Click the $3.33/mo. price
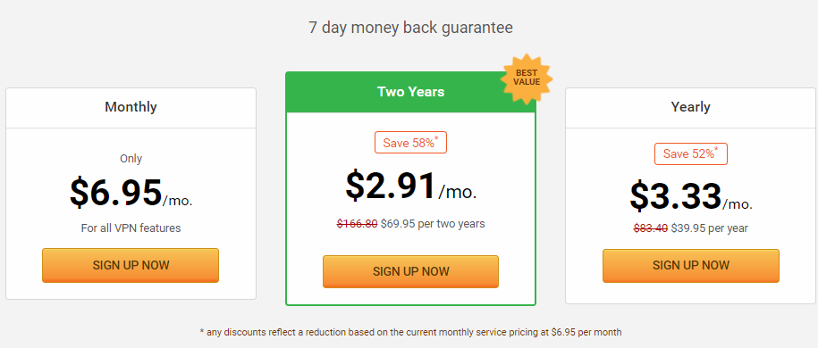Image resolution: width=818 pixels, height=348 pixels. 691,196
